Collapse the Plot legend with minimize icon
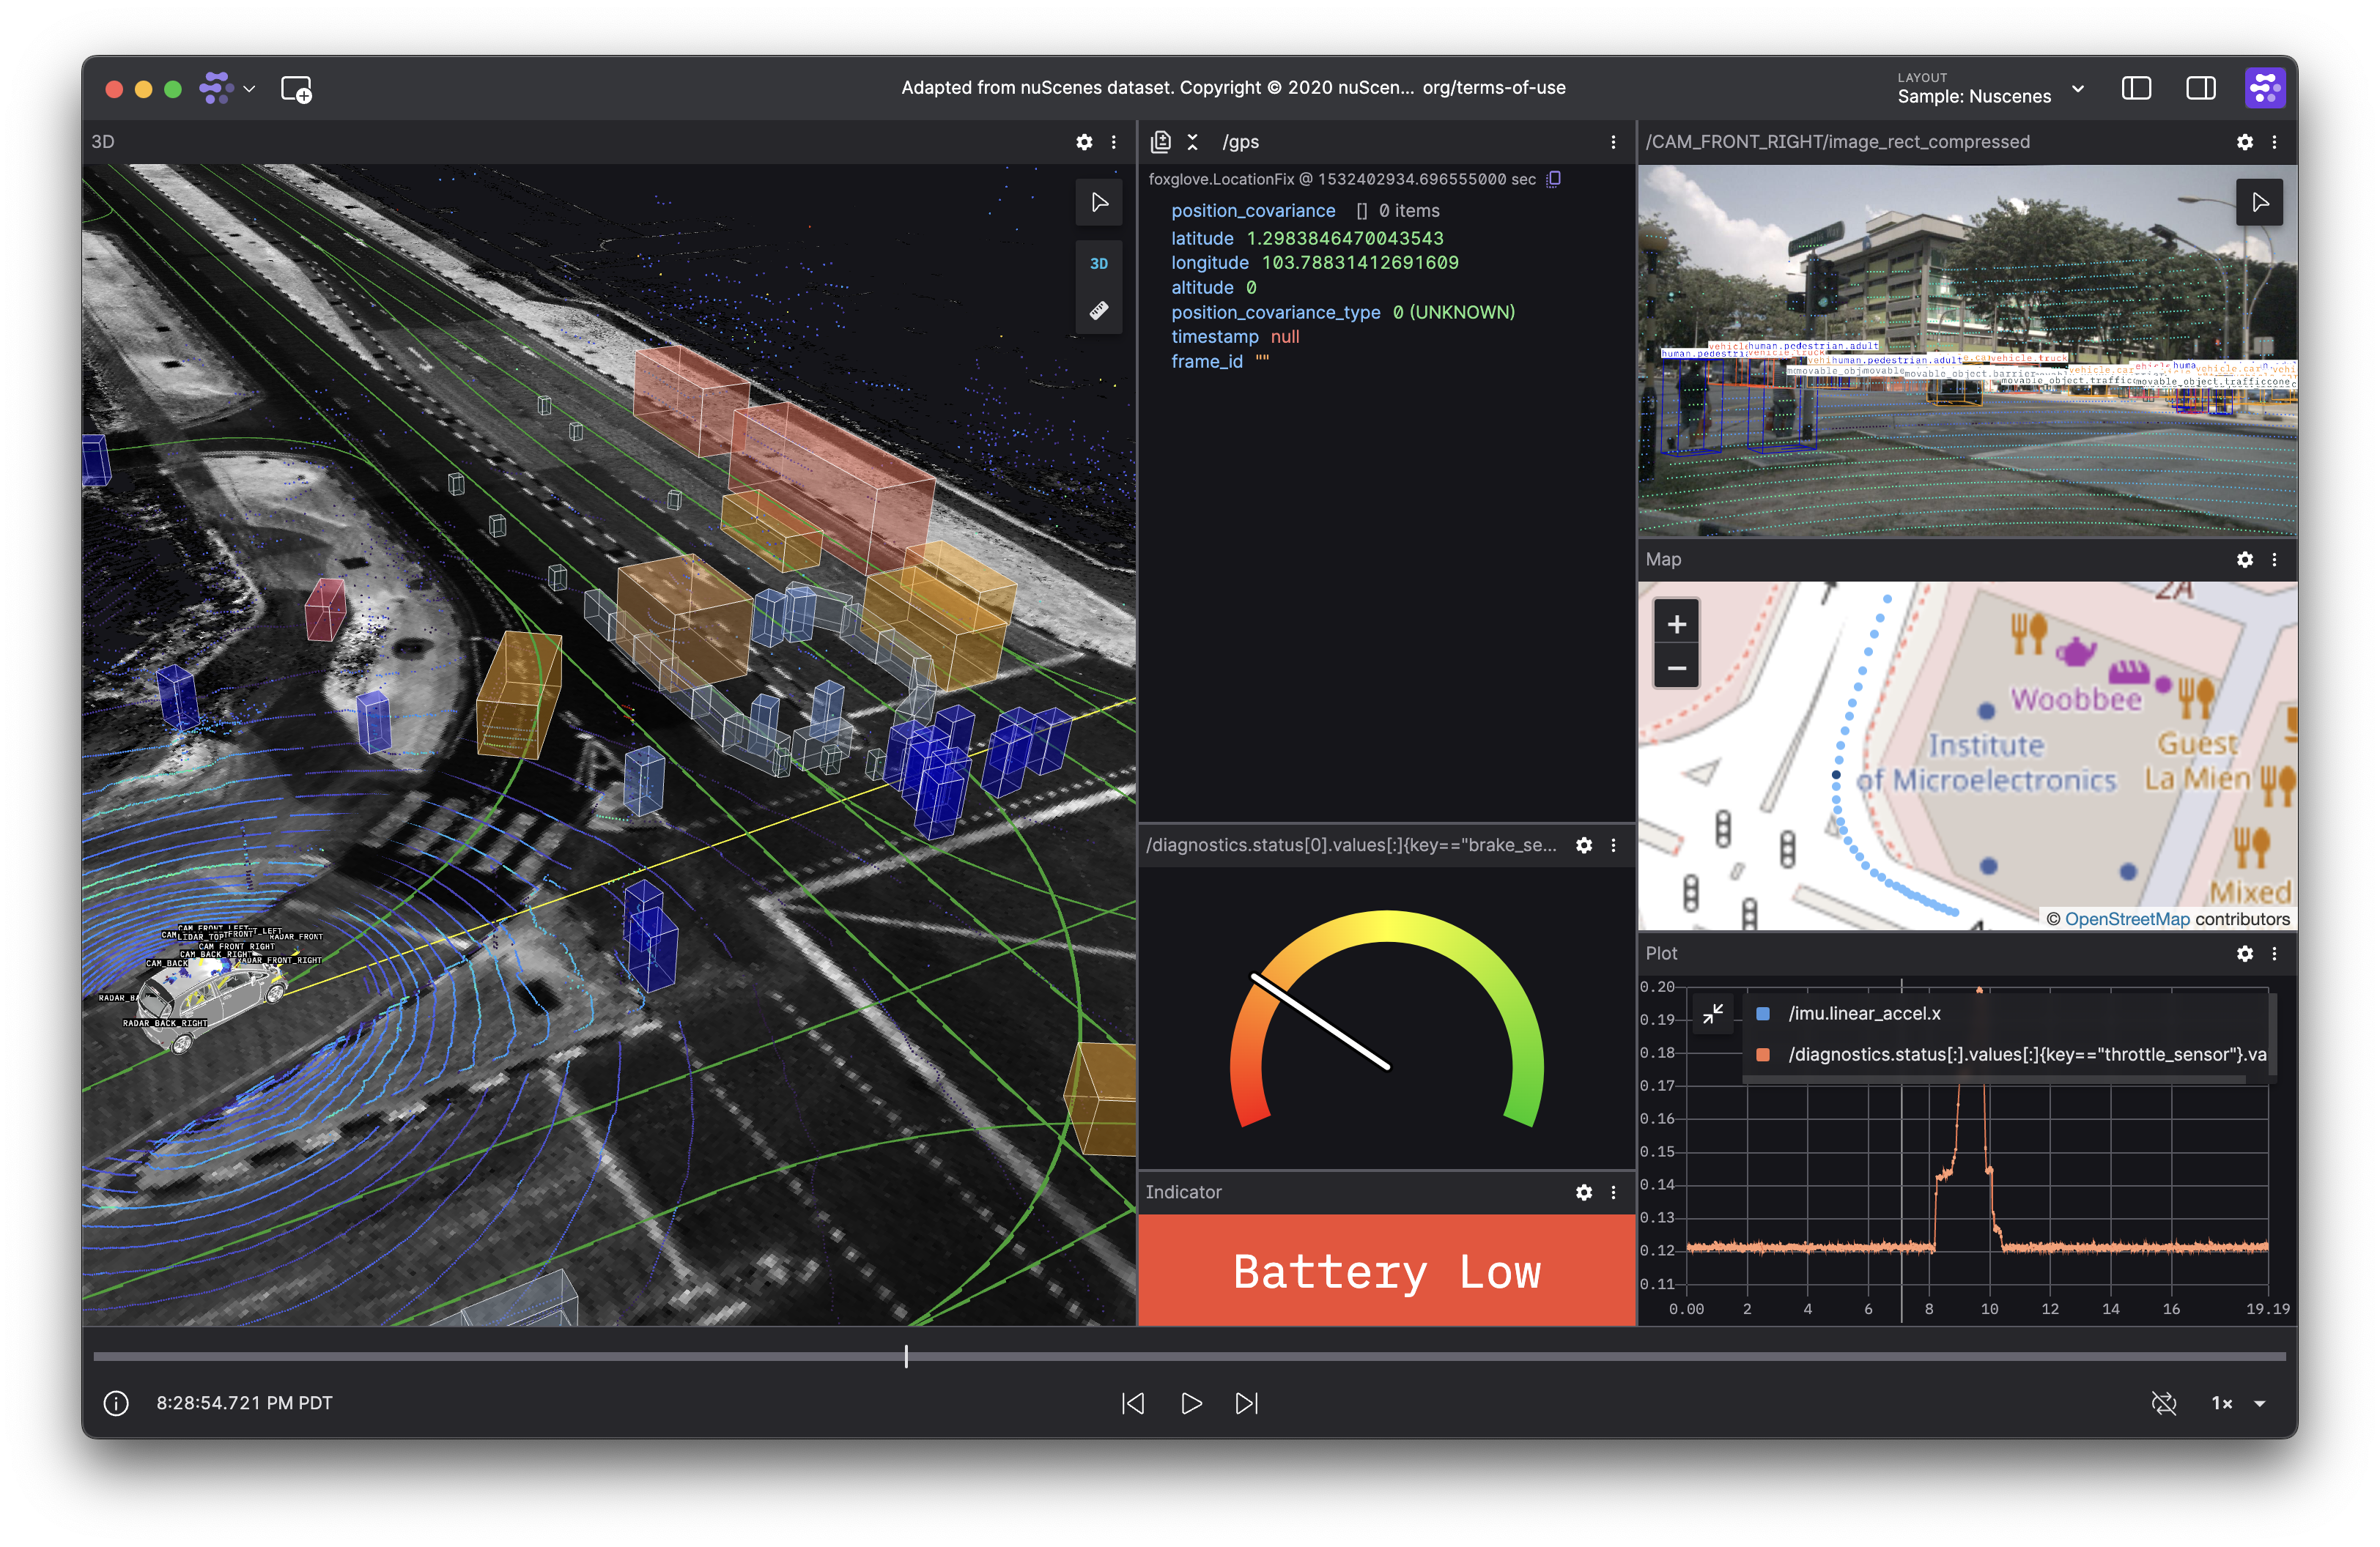This screenshot has height=1547, width=2380. (1713, 1013)
